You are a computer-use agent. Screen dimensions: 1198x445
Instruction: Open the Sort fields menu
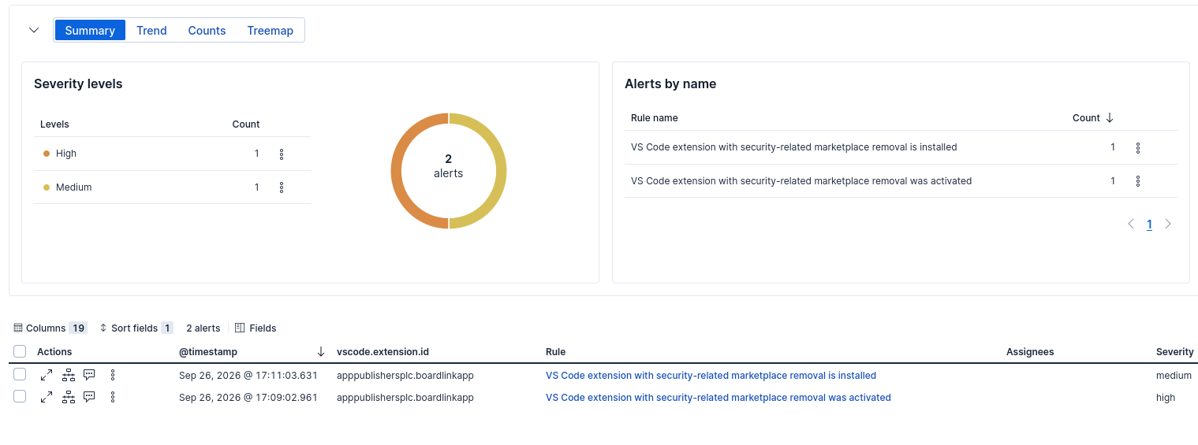click(x=136, y=328)
